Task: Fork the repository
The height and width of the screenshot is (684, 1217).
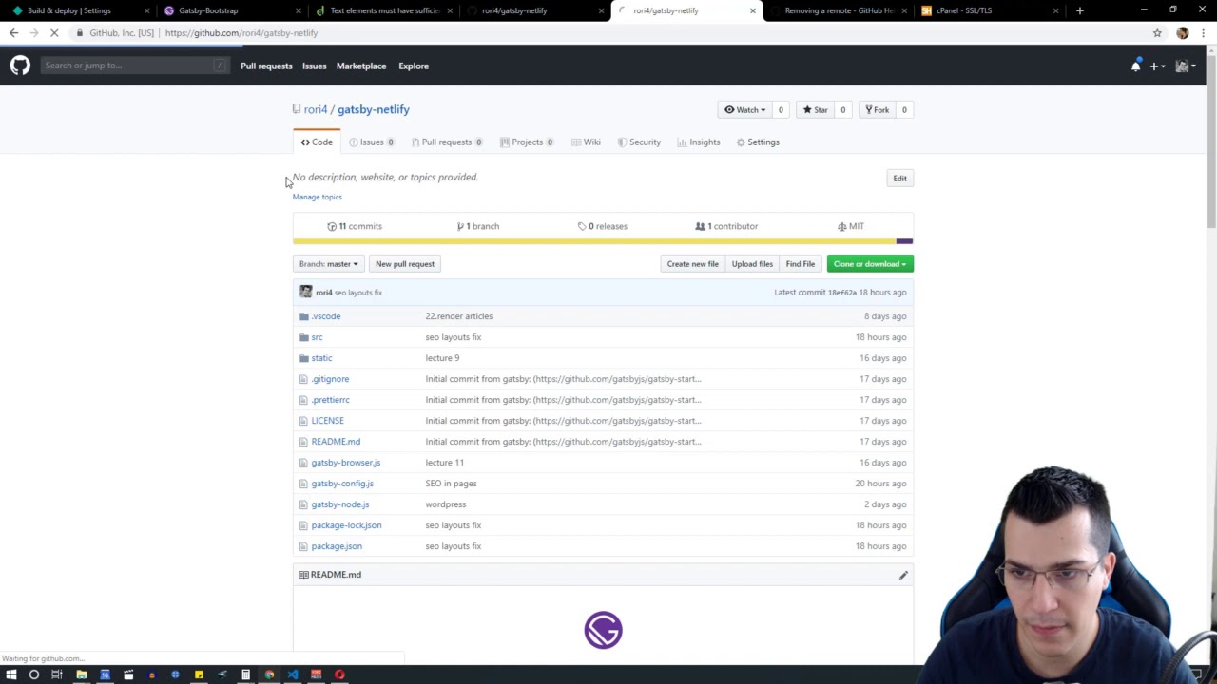Action: point(876,110)
